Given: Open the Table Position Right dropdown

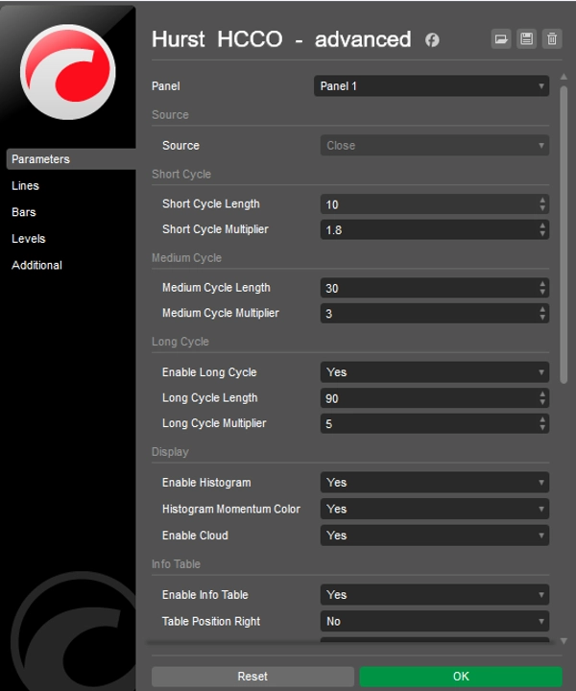Looking at the screenshot, I should [435, 621].
